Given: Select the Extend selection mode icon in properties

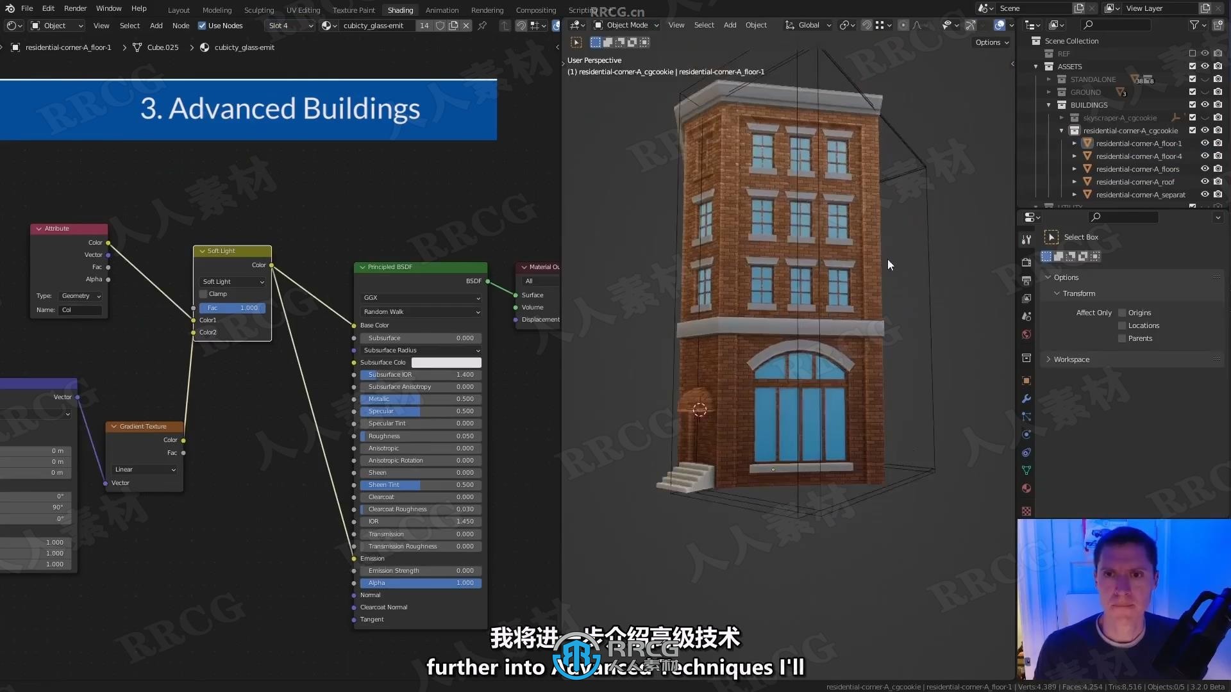Looking at the screenshot, I should point(1059,256).
